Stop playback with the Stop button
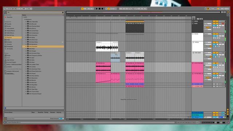Screen dimensions: 233x131 (99, 9)
